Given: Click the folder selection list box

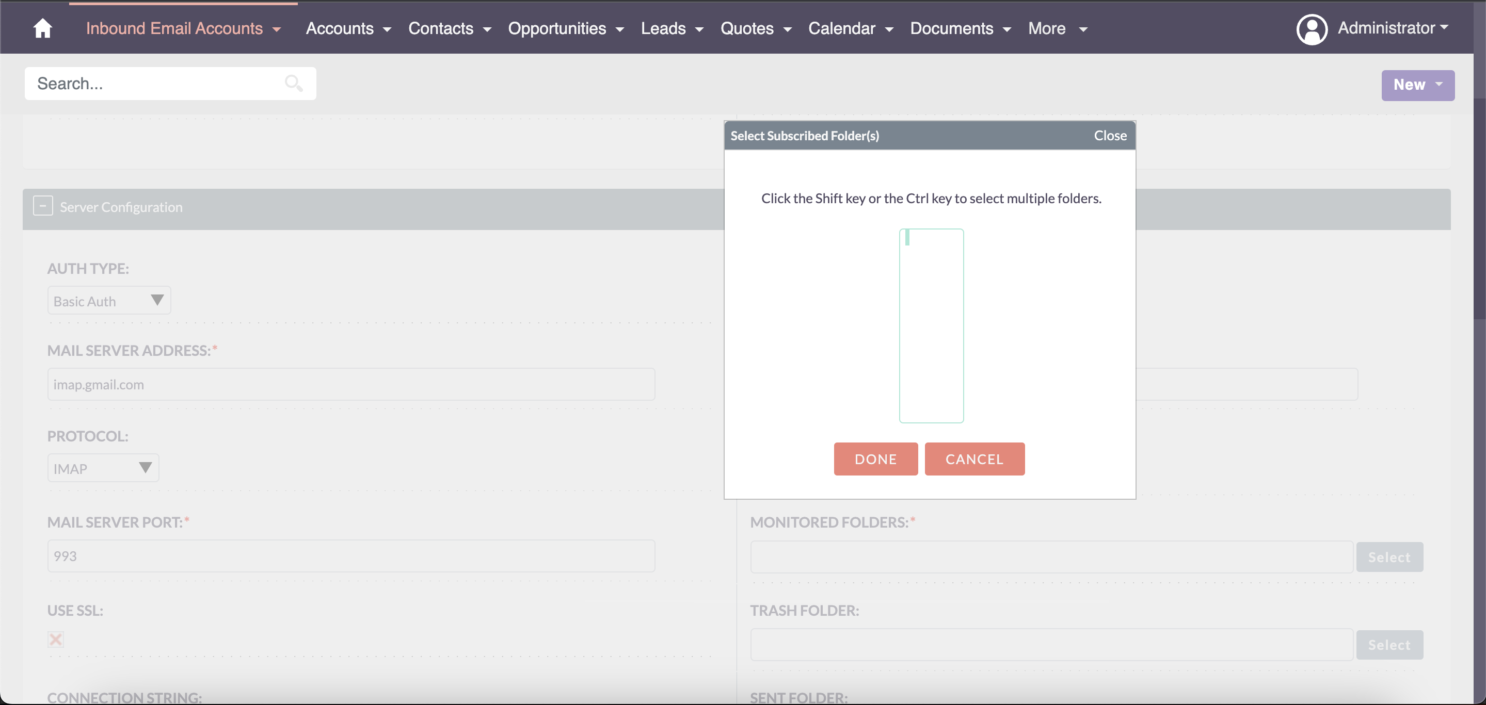Looking at the screenshot, I should 931,326.
